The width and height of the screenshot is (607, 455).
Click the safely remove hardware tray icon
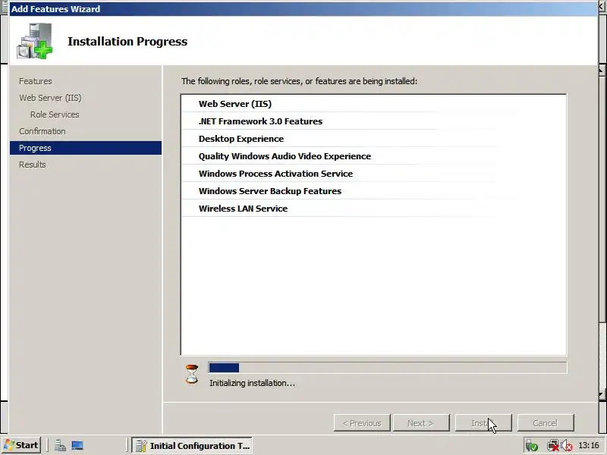[532, 446]
